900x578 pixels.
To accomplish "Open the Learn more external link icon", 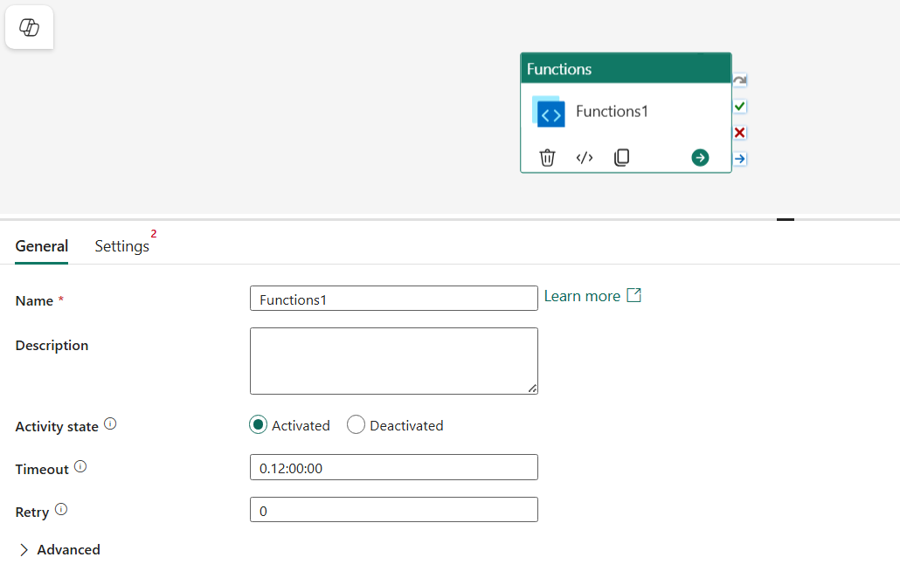I will (633, 295).
